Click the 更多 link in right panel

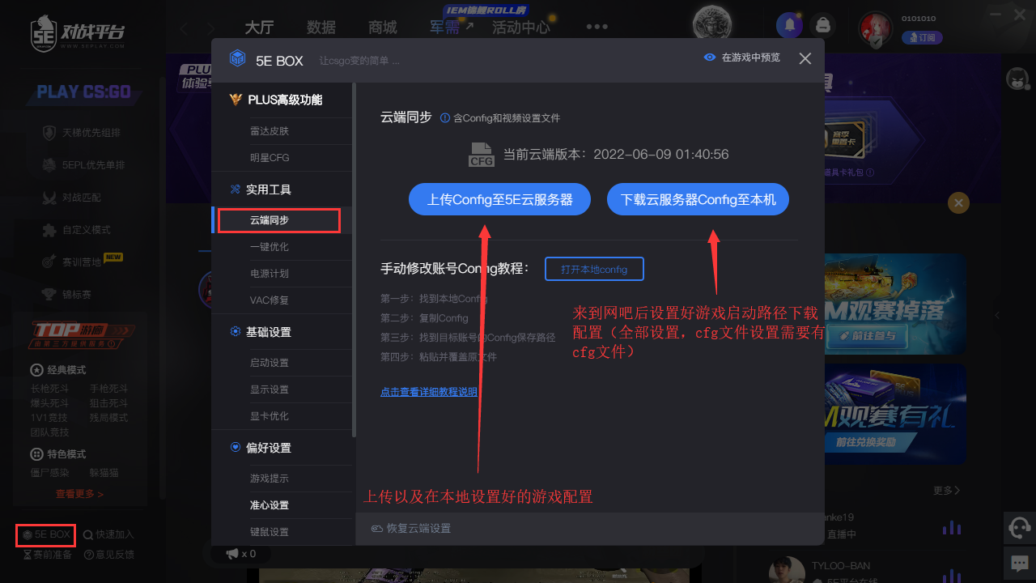tap(947, 491)
